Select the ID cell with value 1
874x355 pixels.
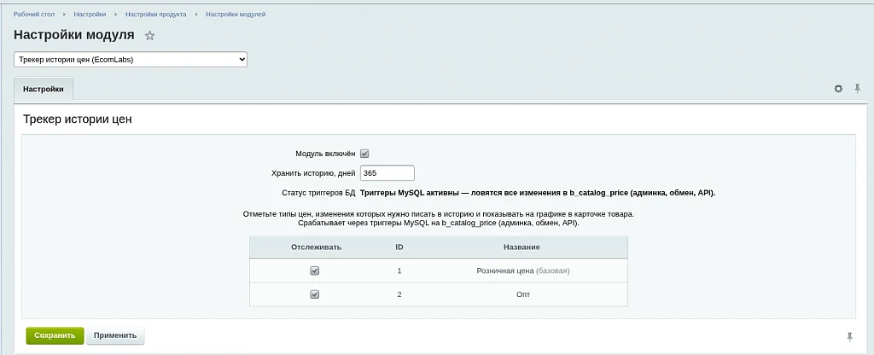tap(399, 271)
